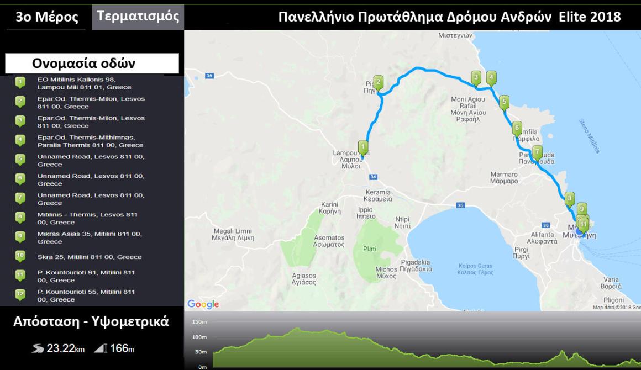Click the 'Απόσταση - Υψομετρικά' heading
641x370 pixels.
(91, 322)
